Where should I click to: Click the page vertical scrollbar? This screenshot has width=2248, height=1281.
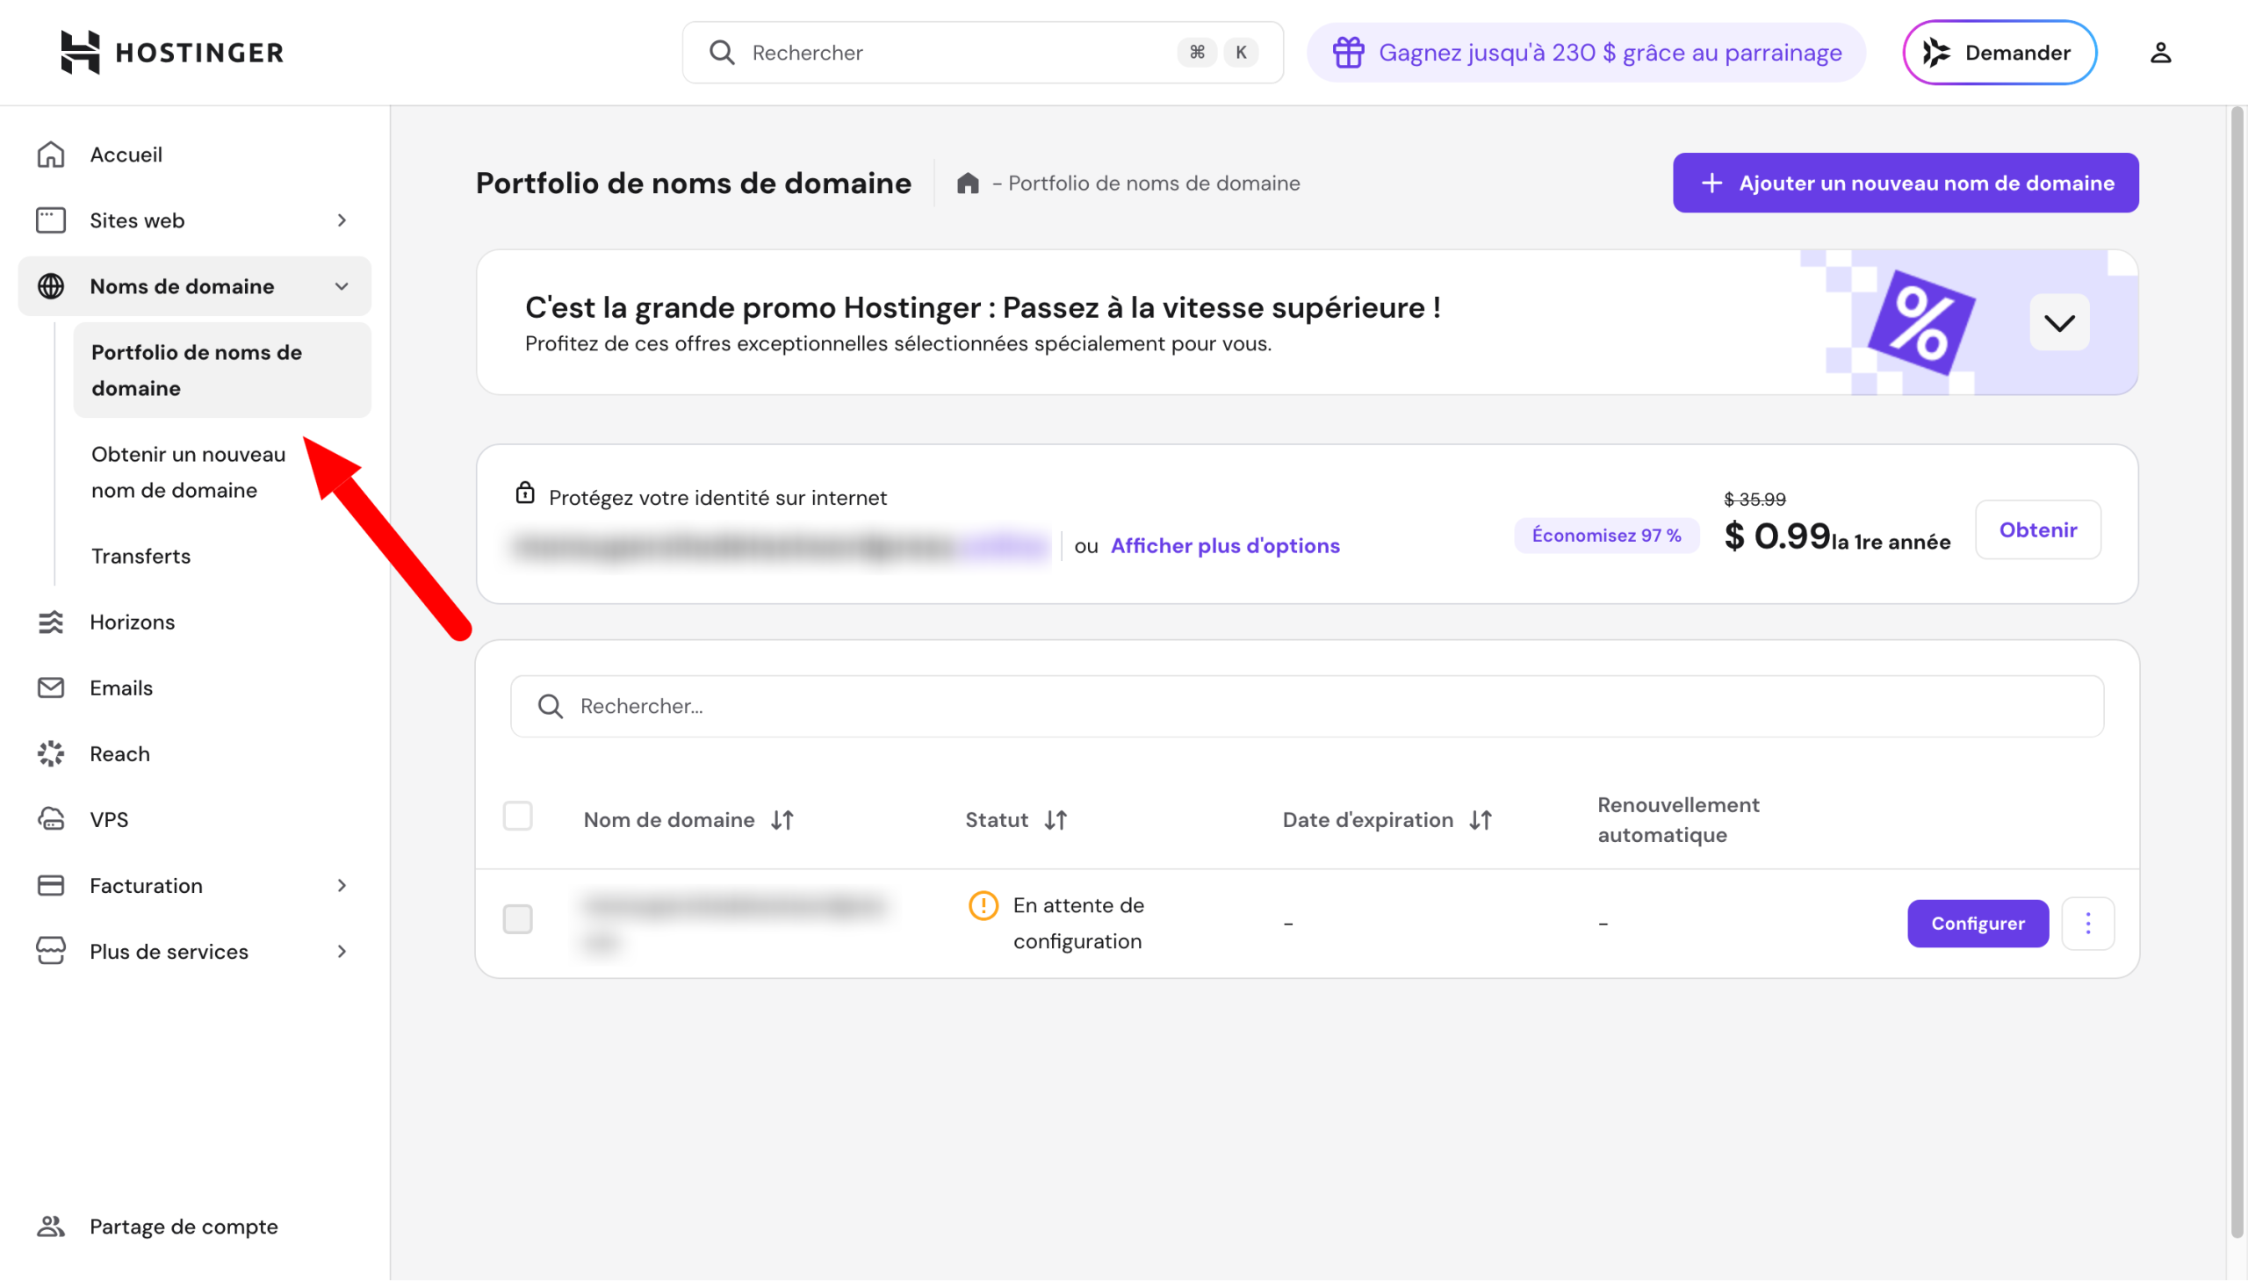pyautogui.click(x=2236, y=673)
